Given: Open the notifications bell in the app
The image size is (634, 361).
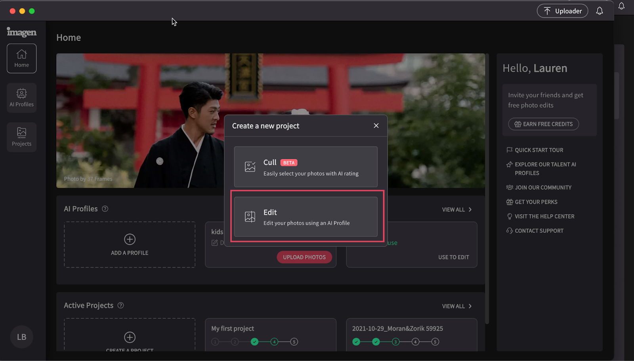Looking at the screenshot, I should (600, 11).
